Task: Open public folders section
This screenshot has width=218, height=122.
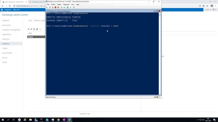Action: click(7, 53)
